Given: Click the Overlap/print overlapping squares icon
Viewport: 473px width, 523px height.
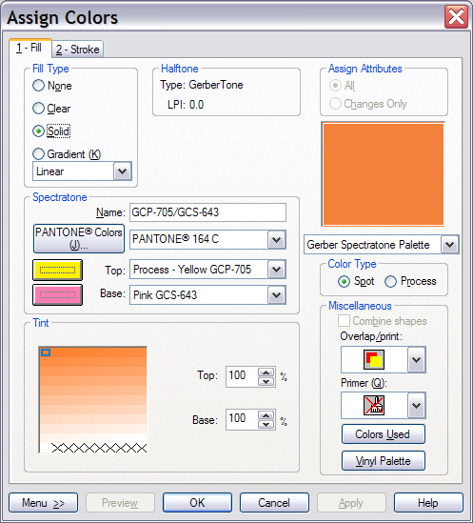Looking at the screenshot, I should pos(374,359).
